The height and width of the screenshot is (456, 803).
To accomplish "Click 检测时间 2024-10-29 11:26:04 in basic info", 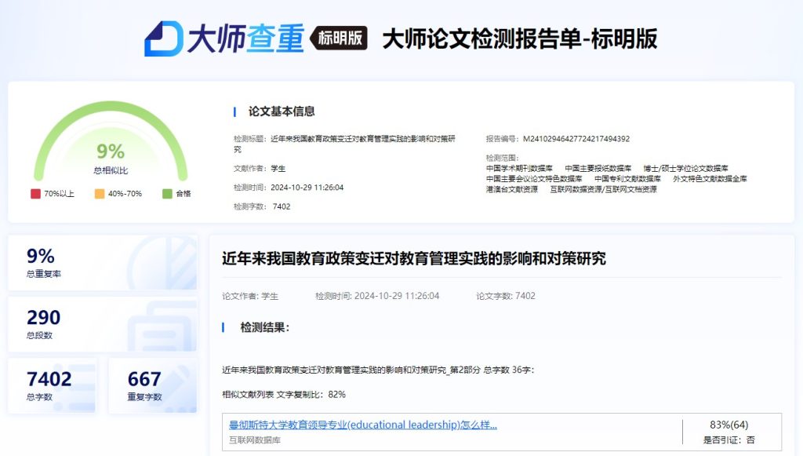I will [289, 188].
